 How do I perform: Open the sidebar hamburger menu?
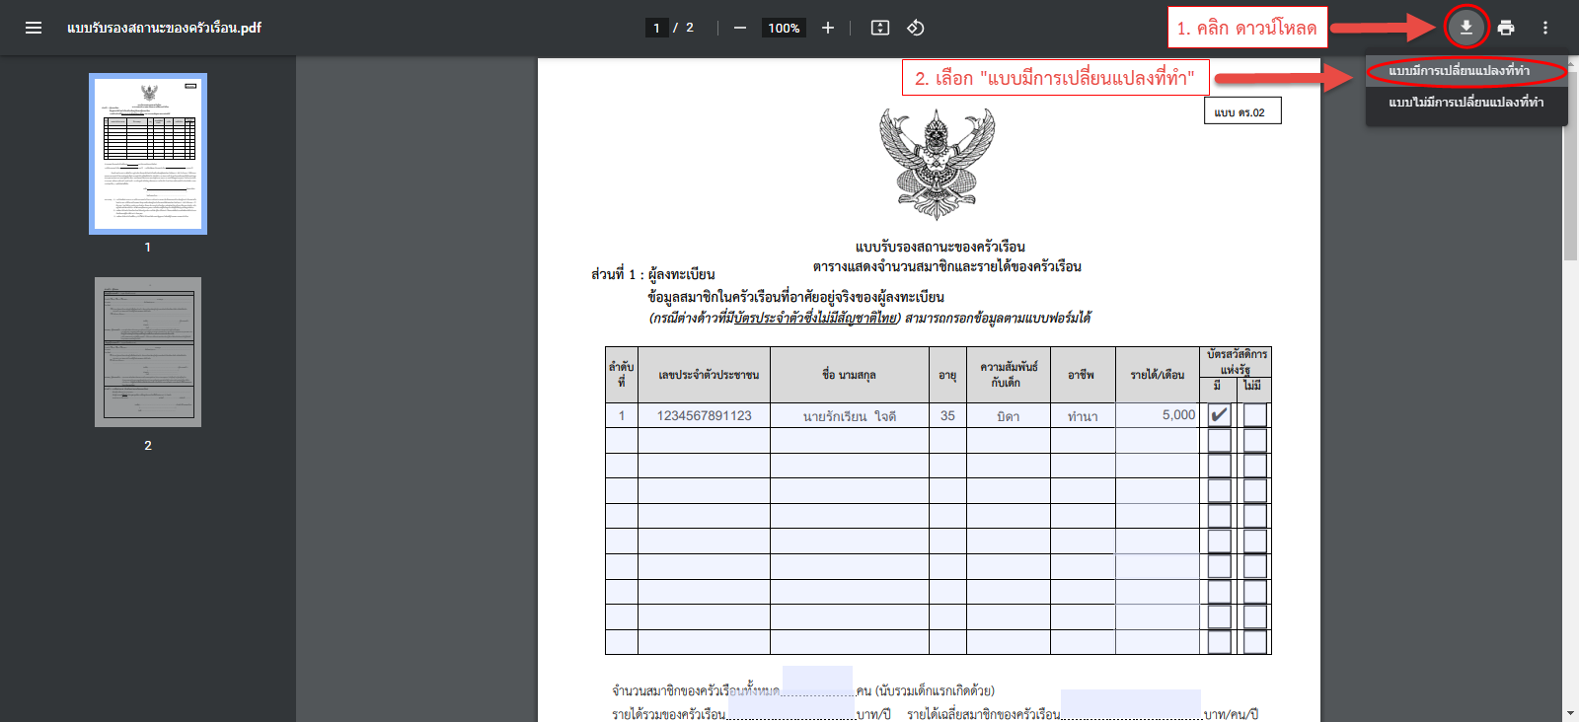coord(34,28)
